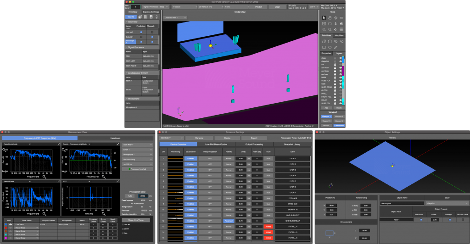Viewport: 470px width, 244px height.
Task: Select the mirror flip tool
Action: pyautogui.click(x=341, y=24)
